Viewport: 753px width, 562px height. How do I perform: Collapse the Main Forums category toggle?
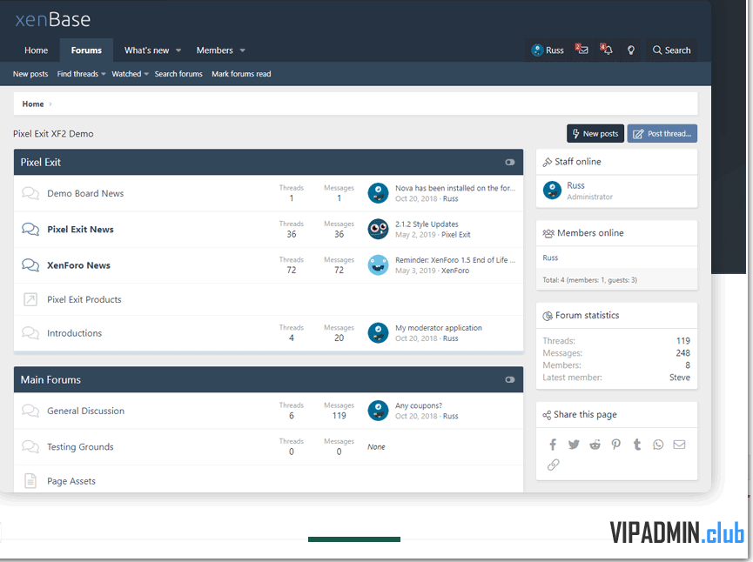[510, 379]
